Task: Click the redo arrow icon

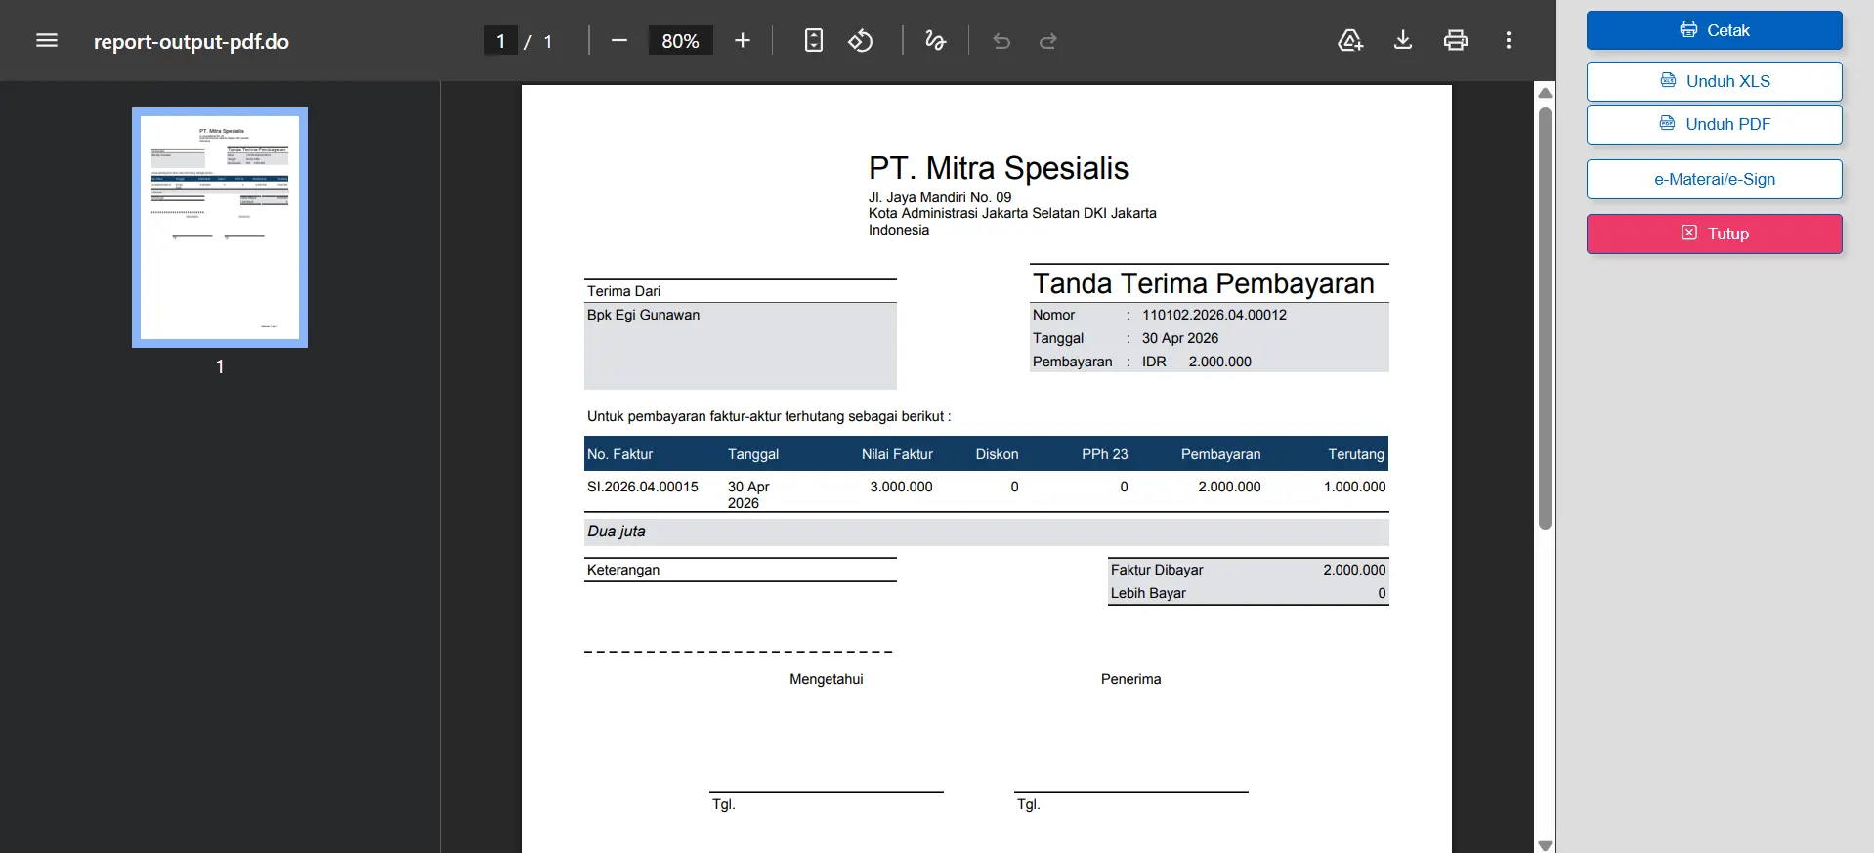Action: 1048,40
